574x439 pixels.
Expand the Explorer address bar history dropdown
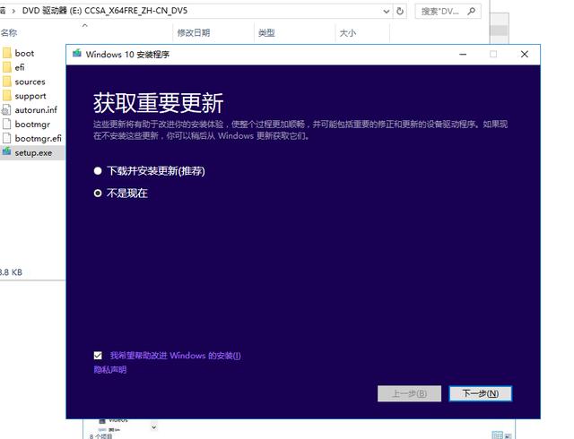[x=387, y=12]
